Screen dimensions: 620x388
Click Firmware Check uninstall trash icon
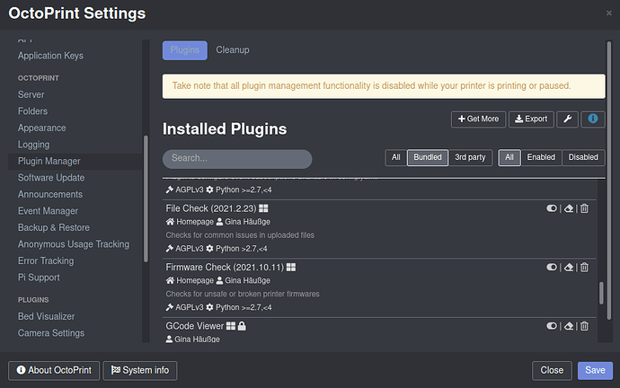point(584,267)
